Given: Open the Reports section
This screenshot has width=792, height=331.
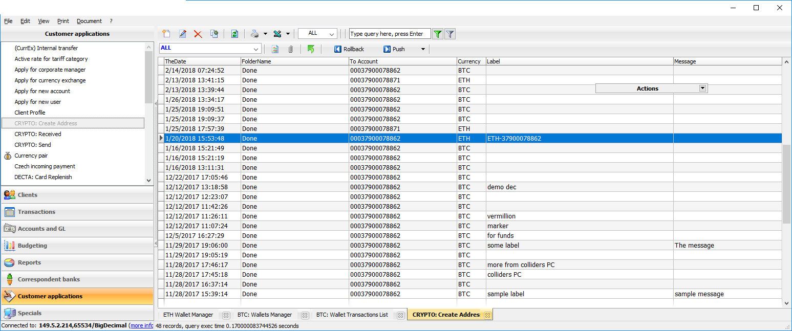Looking at the screenshot, I should coord(77,262).
